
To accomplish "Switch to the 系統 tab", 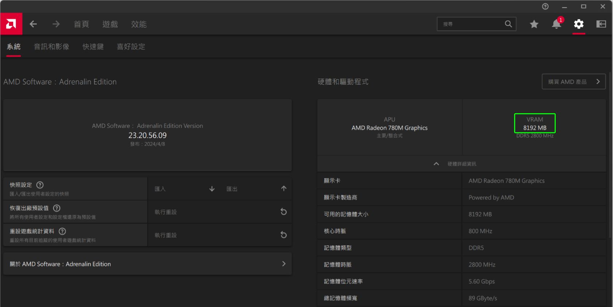I will [14, 47].
